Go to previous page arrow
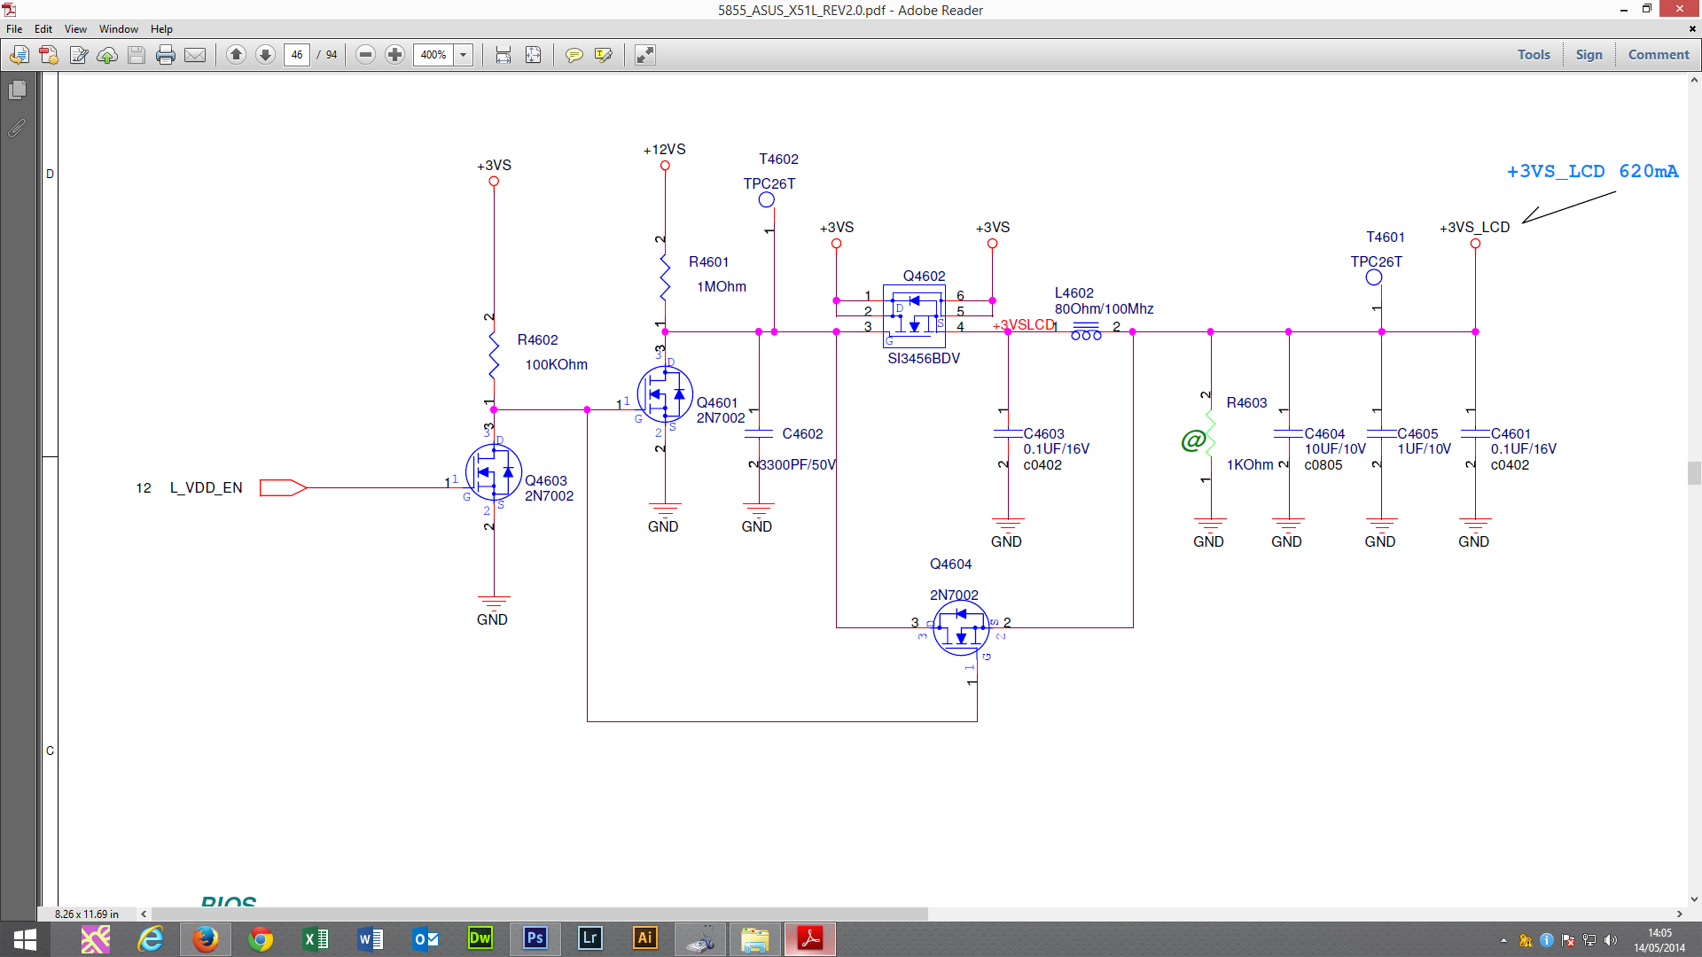This screenshot has width=1702, height=957. click(236, 55)
